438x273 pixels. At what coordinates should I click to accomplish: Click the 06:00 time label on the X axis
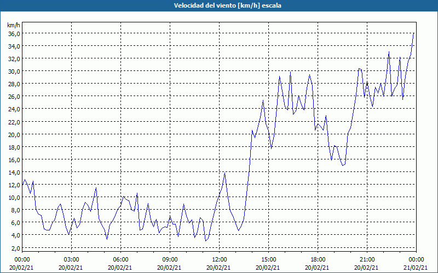tap(120, 260)
